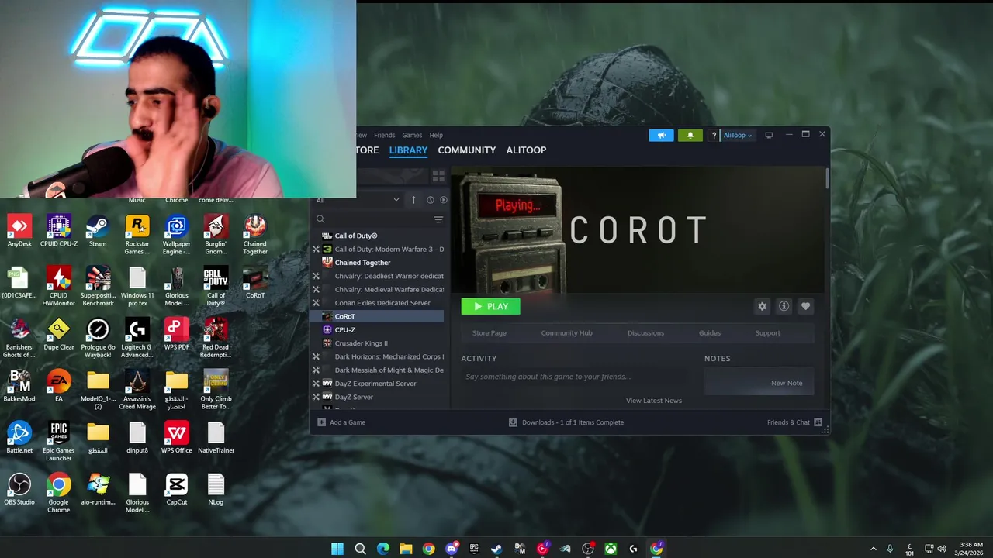This screenshot has width=993, height=558.
Task: Click the Battle.net desktop icon
Action: pos(19,438)
